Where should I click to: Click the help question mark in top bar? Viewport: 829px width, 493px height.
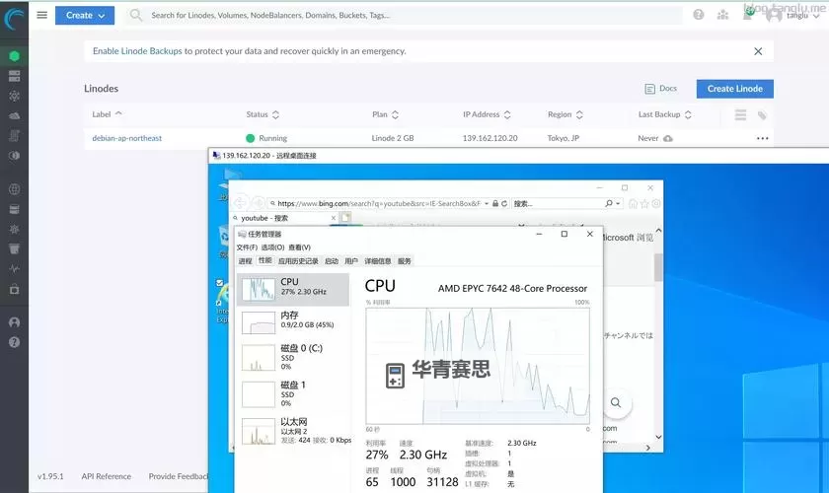(x=699, y=15)
